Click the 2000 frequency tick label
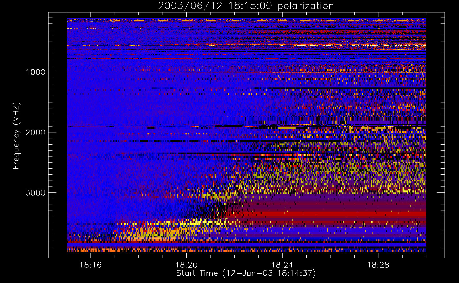 (35, 132)
